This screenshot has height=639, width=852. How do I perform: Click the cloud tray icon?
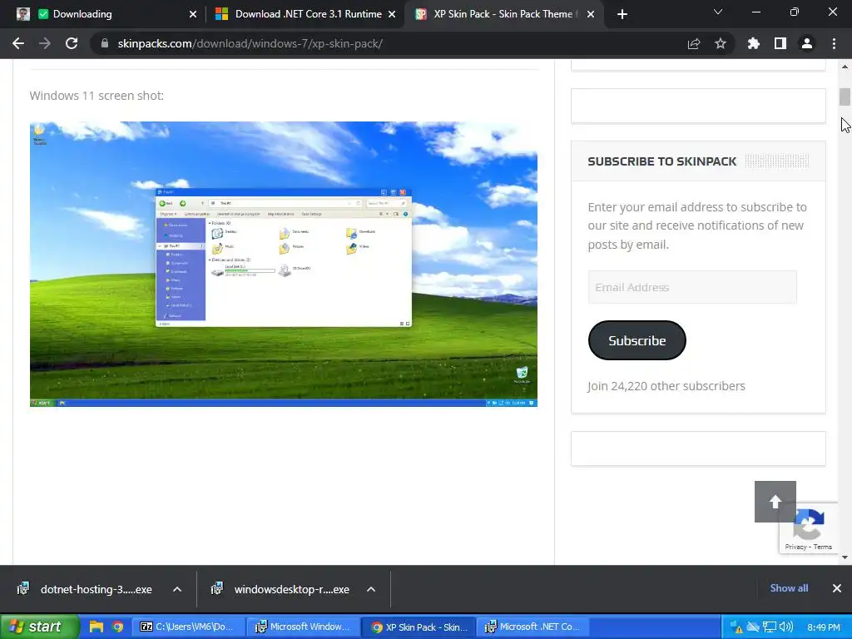click(753, 627)
